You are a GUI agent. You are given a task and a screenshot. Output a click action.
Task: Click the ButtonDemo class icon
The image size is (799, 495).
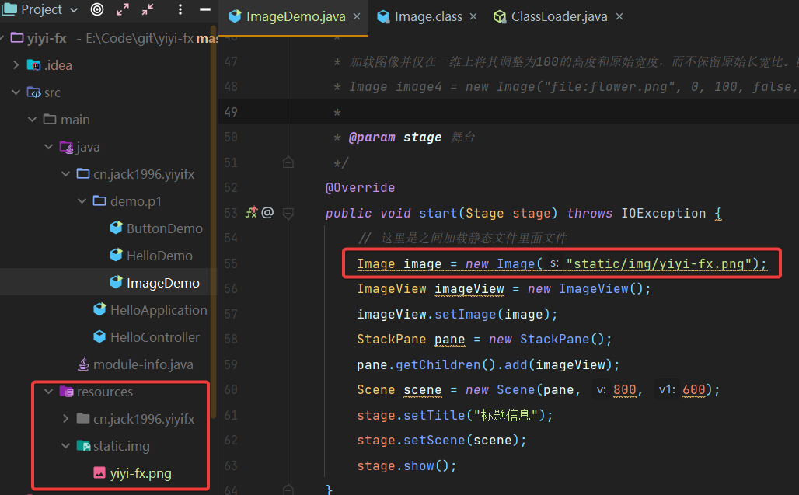point(116,228)
